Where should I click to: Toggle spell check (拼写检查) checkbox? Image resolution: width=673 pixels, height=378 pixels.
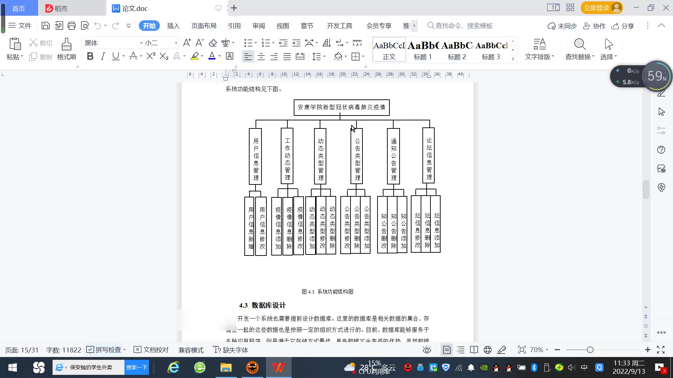(x=90, y=350)
